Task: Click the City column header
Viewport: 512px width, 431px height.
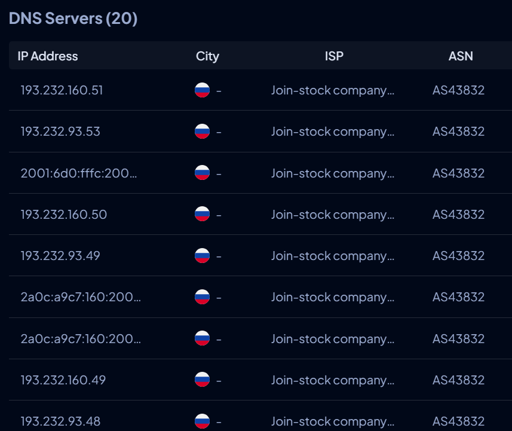Action: [x=207, y=56]
